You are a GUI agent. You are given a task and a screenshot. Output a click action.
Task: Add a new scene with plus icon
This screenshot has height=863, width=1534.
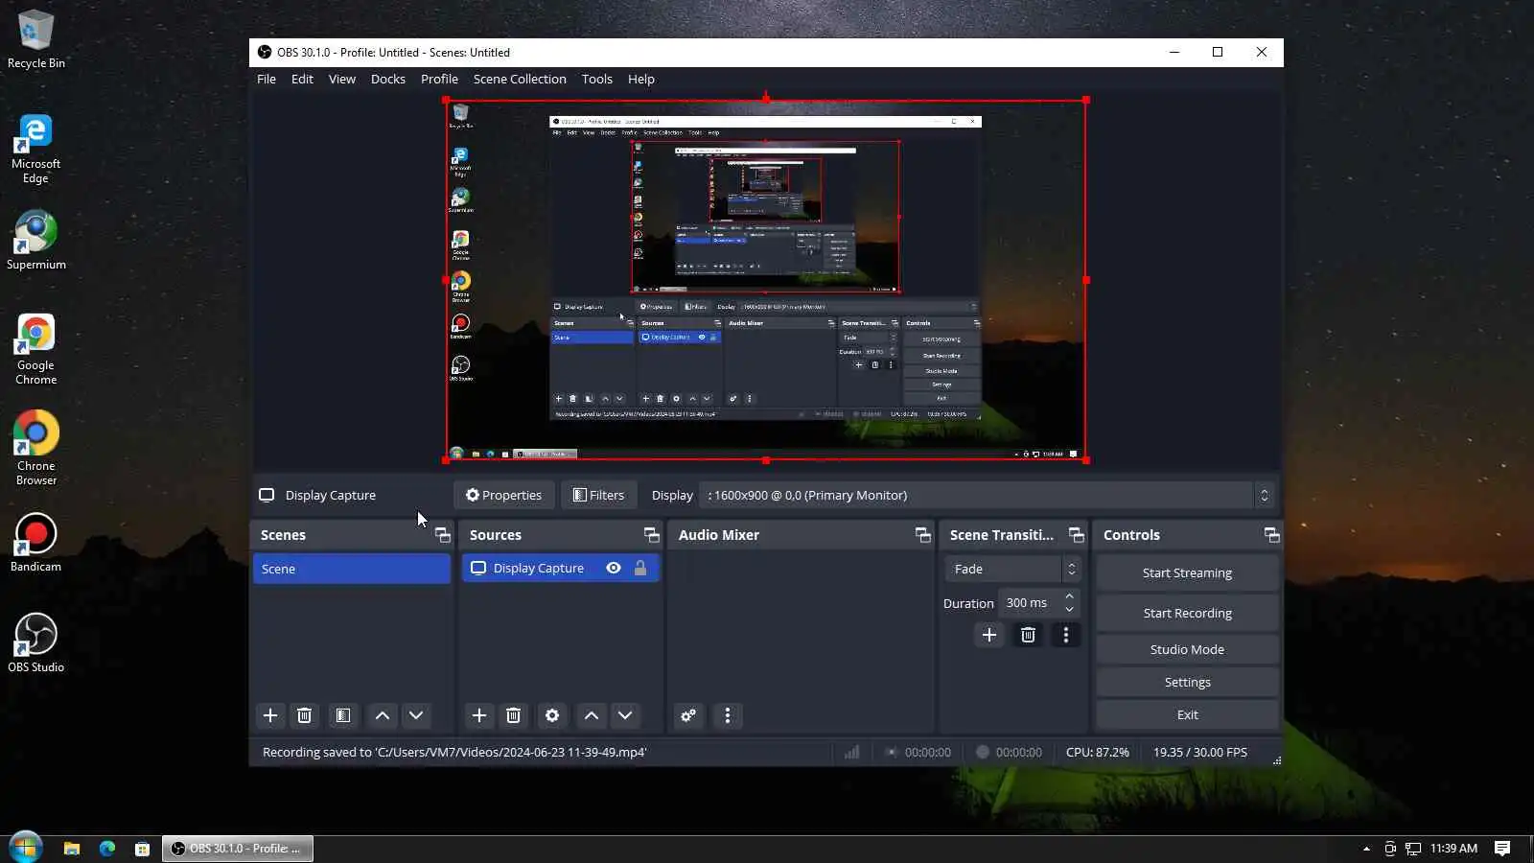click(x=270, y=715)
